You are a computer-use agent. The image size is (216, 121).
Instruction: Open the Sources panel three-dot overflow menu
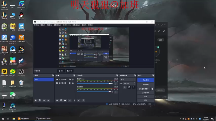pos(75,100)
